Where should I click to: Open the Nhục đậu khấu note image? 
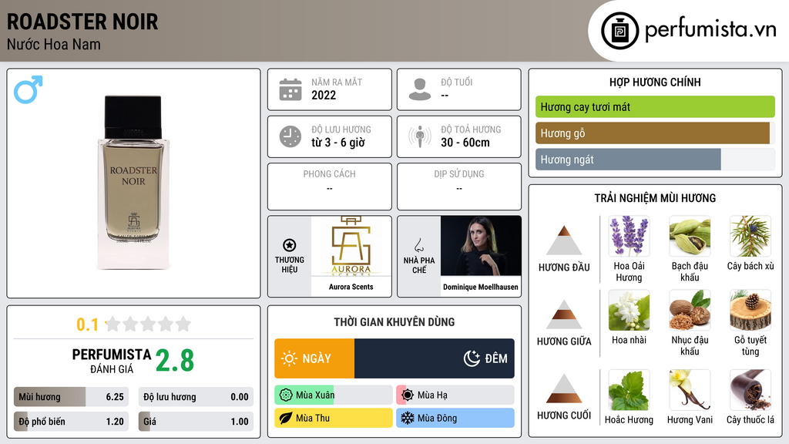[x=690, y=311]
